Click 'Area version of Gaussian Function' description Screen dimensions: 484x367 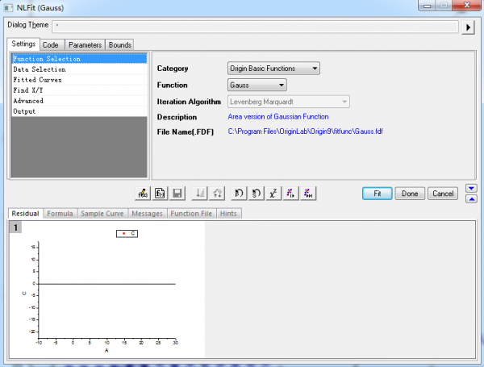point(278,117)
